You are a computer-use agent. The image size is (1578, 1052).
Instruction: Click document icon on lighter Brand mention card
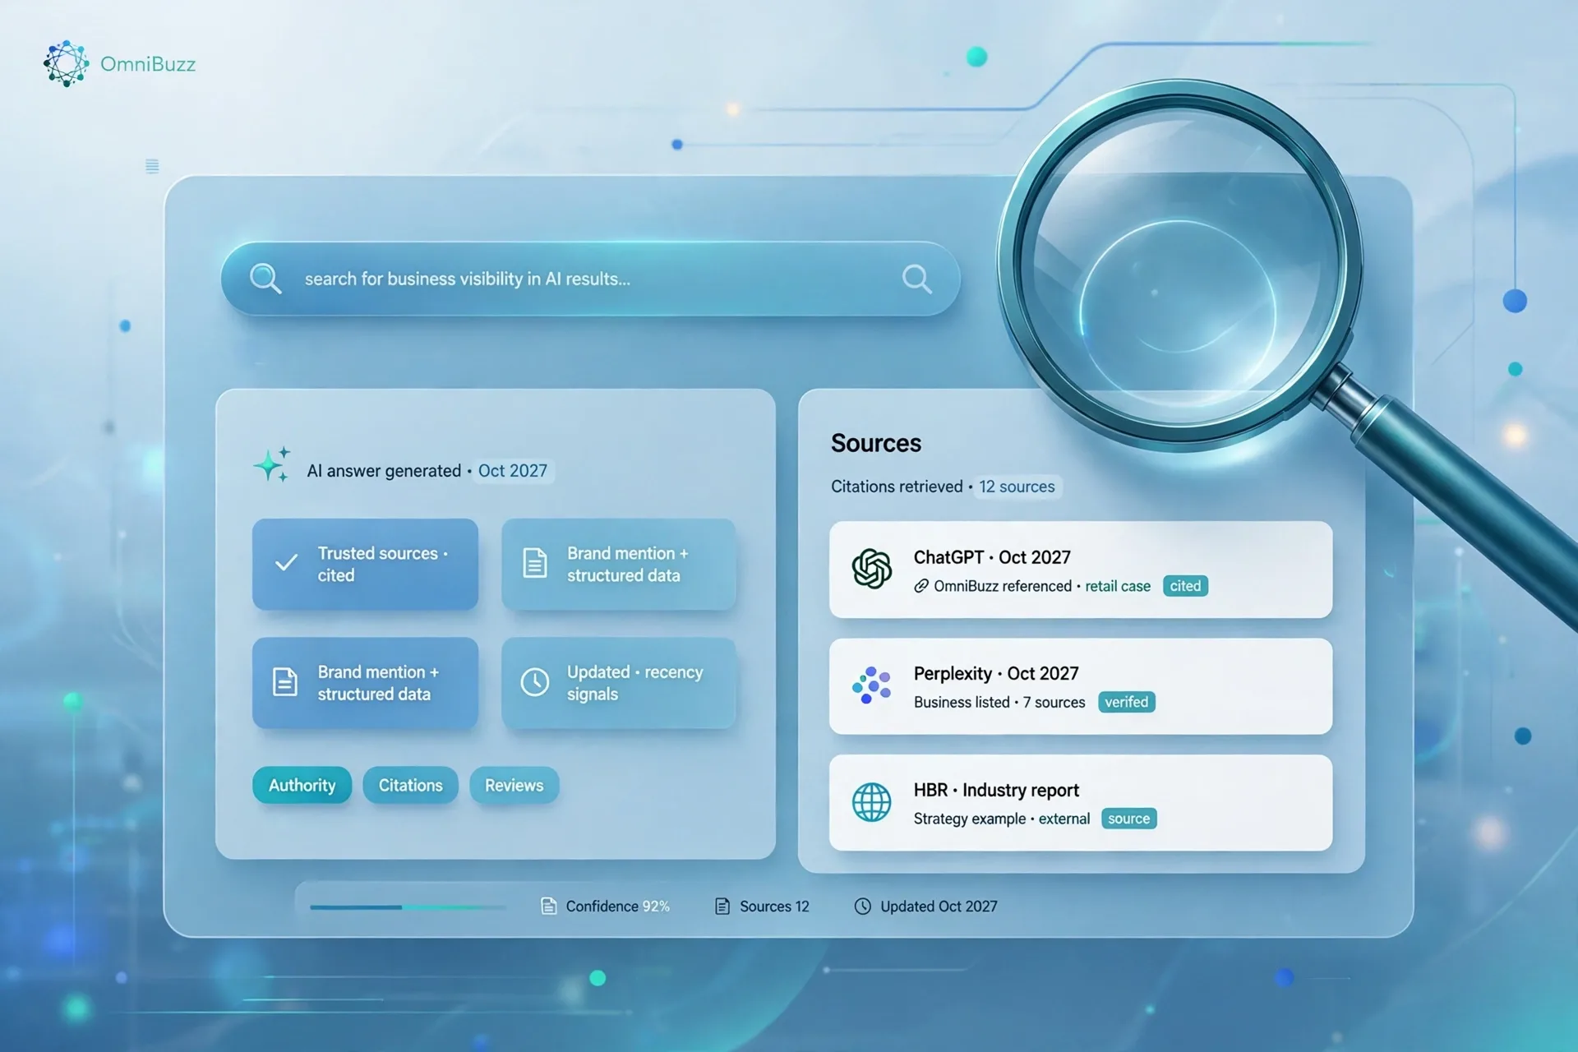pyautogui.click(x=535, y=563)
